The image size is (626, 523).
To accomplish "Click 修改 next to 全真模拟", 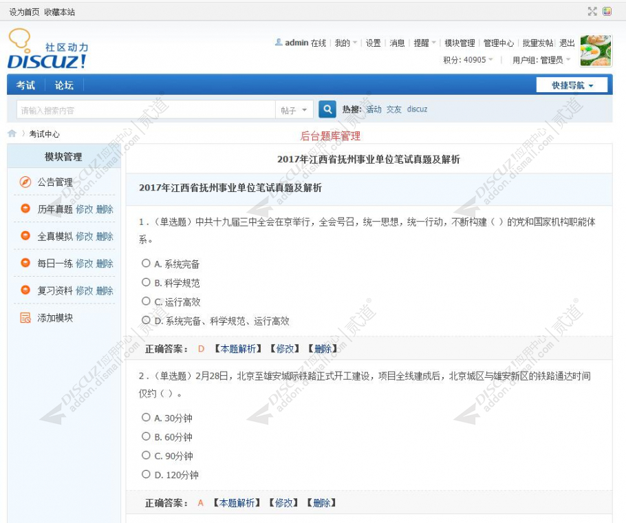I will (x=84, y=236).
